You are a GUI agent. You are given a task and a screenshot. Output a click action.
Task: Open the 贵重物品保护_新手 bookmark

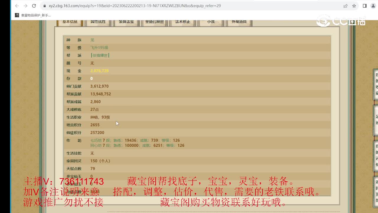click(x=33, y=15)
